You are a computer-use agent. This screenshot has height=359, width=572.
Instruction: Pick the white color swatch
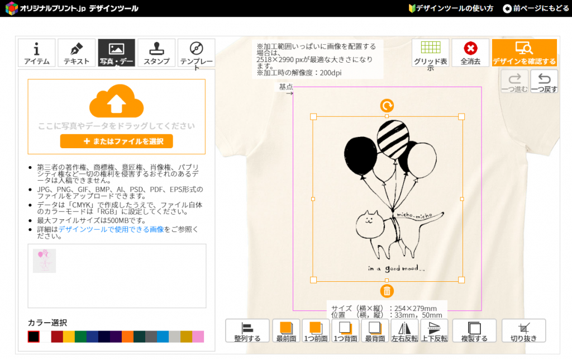45,337
